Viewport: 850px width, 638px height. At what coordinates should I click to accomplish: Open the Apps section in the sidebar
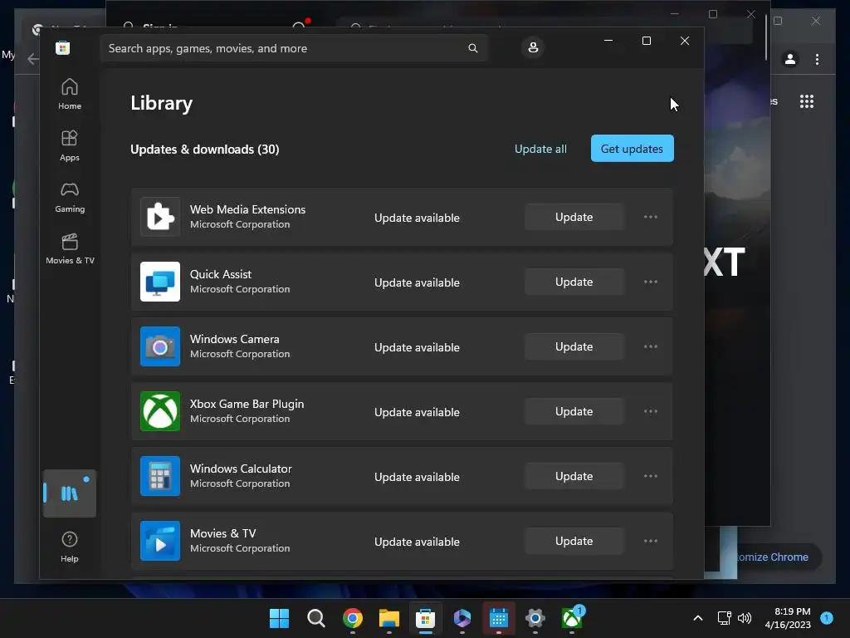click(70, 145)
